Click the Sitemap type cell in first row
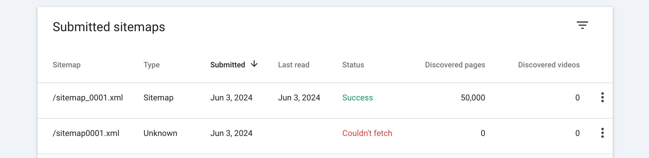Viewport: 649px width, 158px height. coord(158,98)
